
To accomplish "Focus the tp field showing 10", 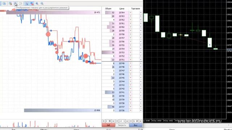I will click(x=136, y=121).
